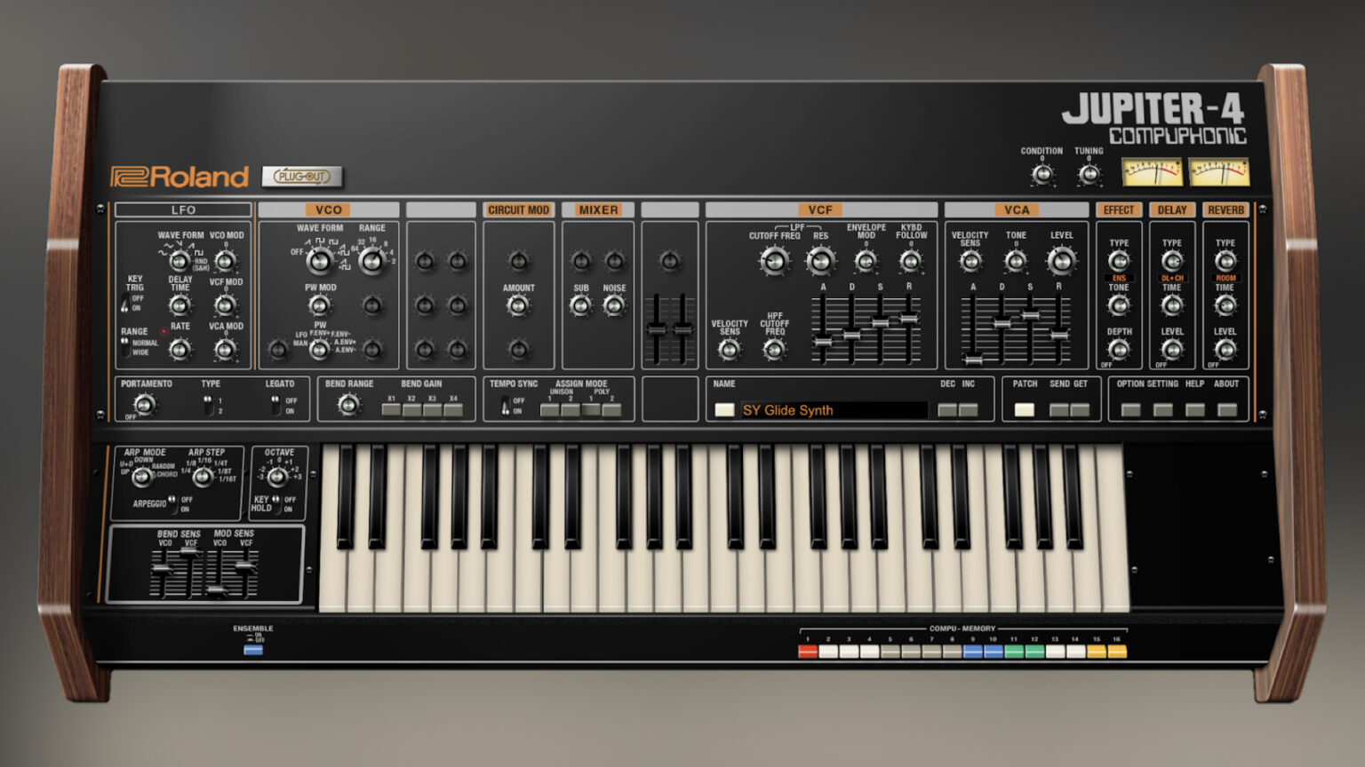Click the SEND button
Viewport: 1365px width, 767px height.
(x=1058, y=410)
